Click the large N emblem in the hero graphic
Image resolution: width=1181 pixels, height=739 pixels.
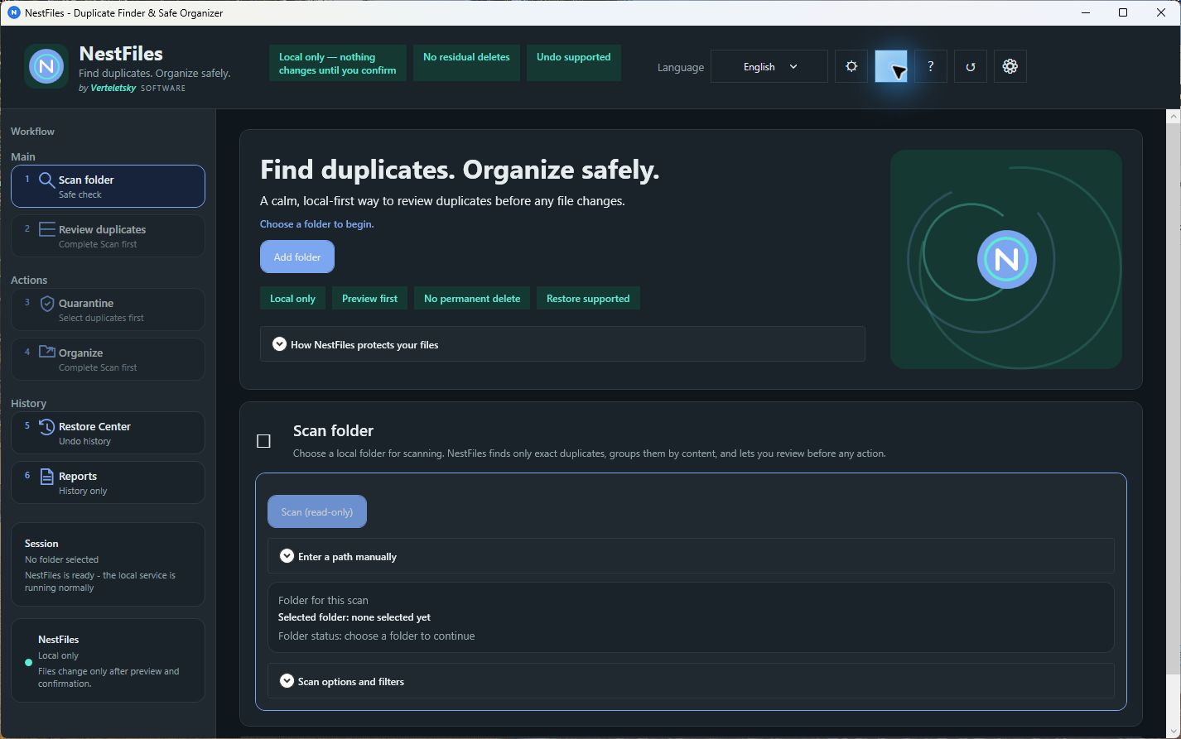coord(1006,259)
